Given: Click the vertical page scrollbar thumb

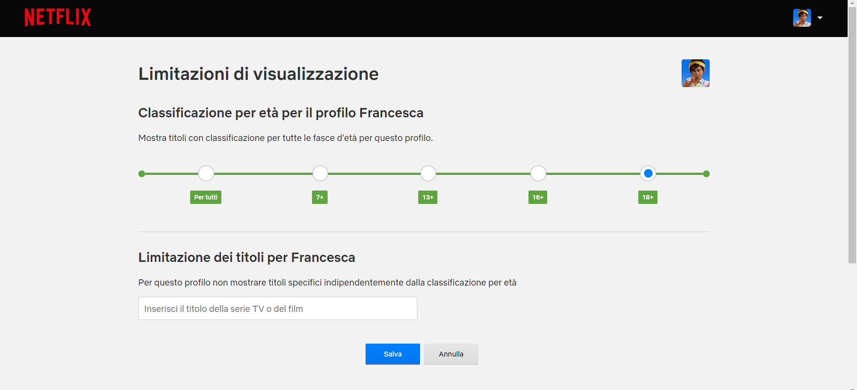Looking at the screenshot, I should tap(852, 134).
